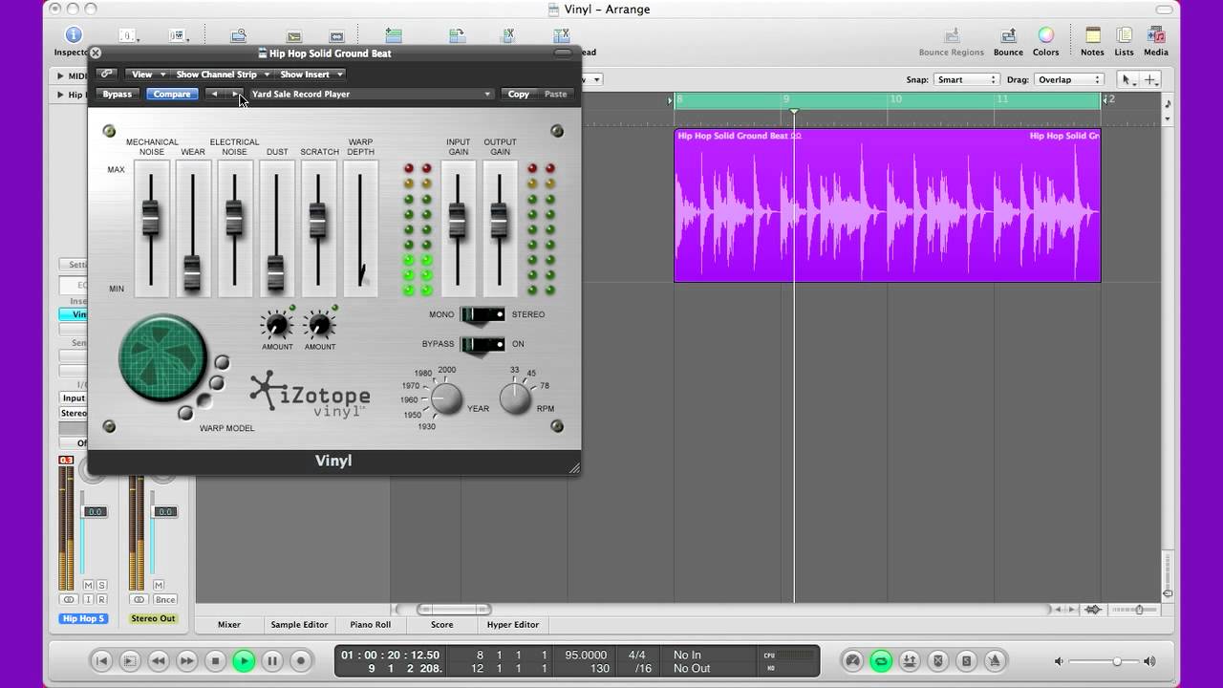Image resolution: width=1223 pixels, height=688 pixels.
Task: Open the Media browser icon
Action: coord(1155,35)
